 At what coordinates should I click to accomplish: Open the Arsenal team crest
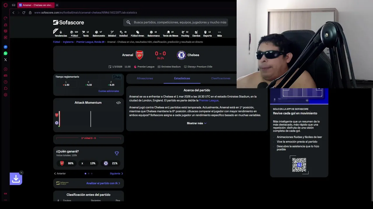(x=140, y=55)
